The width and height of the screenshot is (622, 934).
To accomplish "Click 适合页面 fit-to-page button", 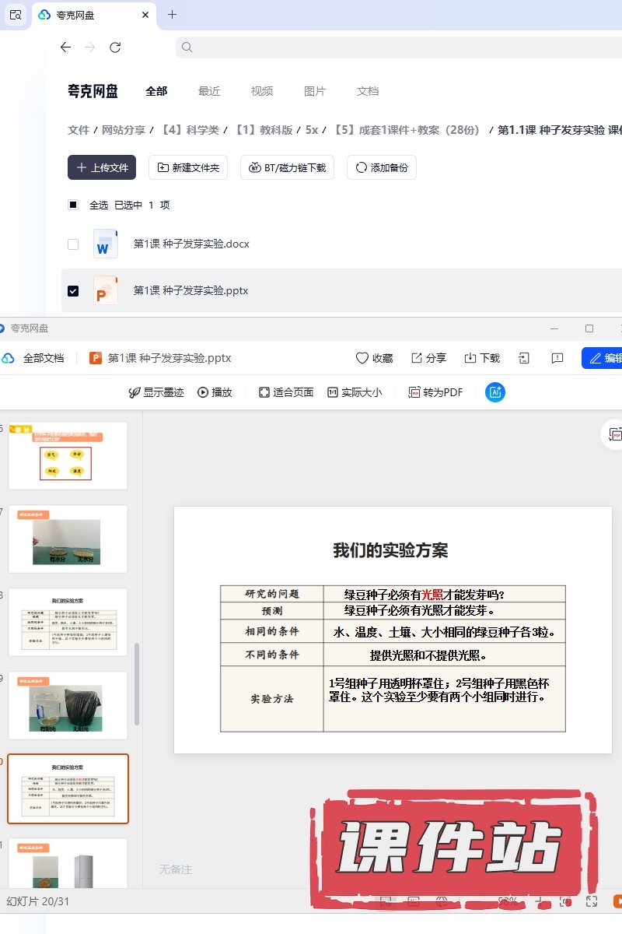I will (285, 392).
